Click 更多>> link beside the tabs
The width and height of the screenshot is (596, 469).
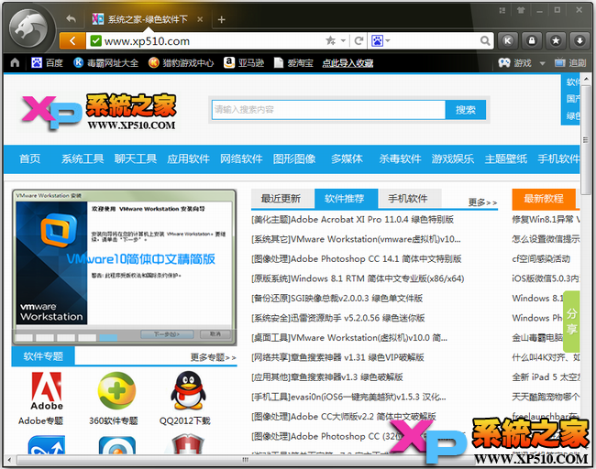point(482,202)
